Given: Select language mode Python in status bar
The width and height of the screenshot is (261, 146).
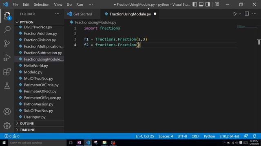Looking at the screenshot, I should (209, 136).
